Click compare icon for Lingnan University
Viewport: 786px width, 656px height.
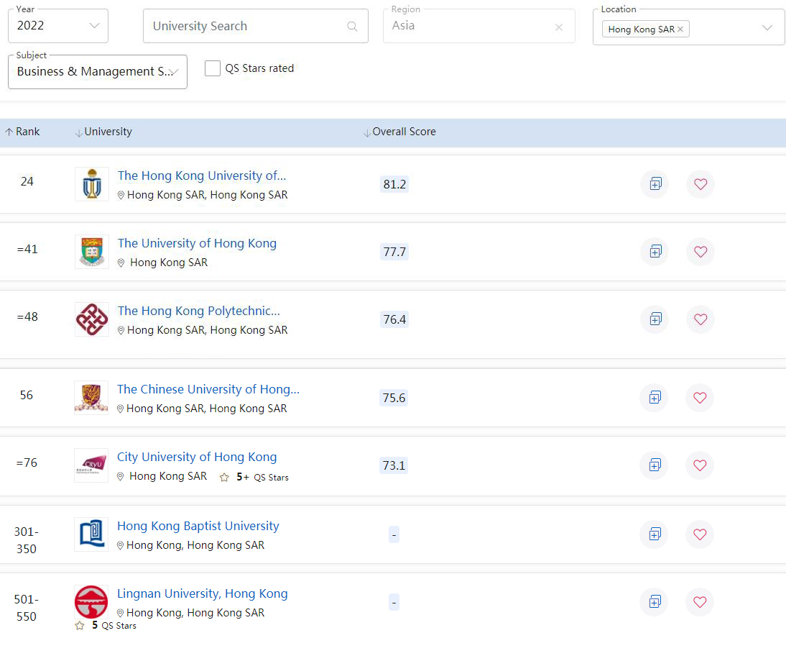(655, 602)
